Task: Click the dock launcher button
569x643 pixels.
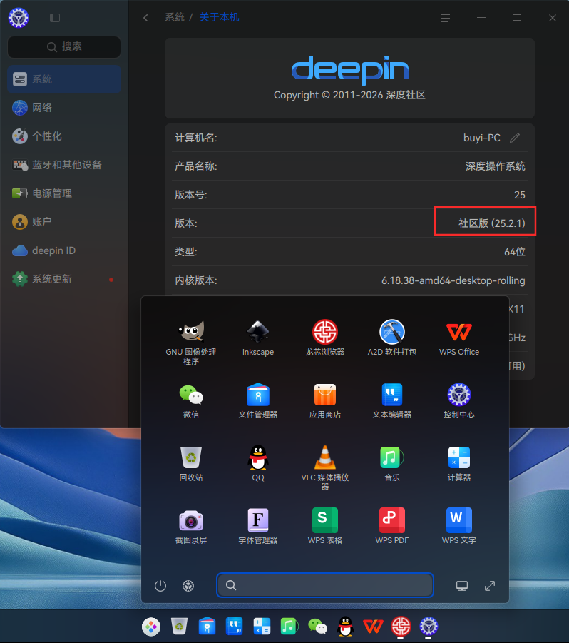Action: (x=151, y=627)
